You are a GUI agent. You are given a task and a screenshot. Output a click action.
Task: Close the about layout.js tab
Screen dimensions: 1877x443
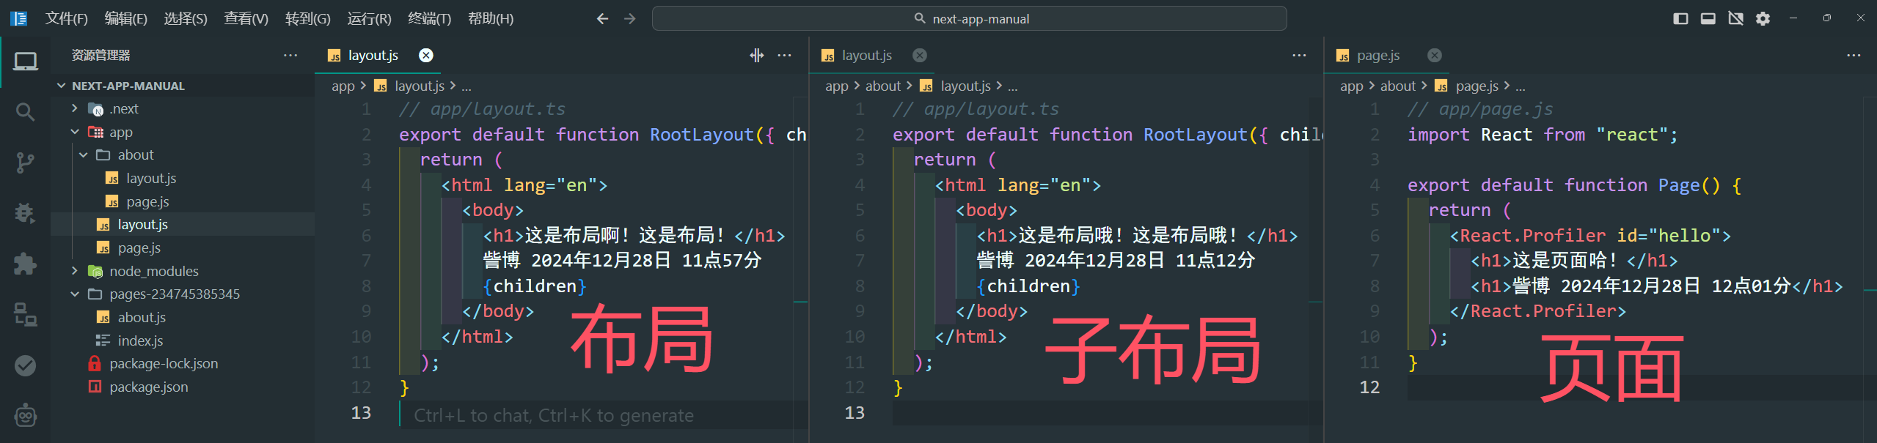click(920, 55)
